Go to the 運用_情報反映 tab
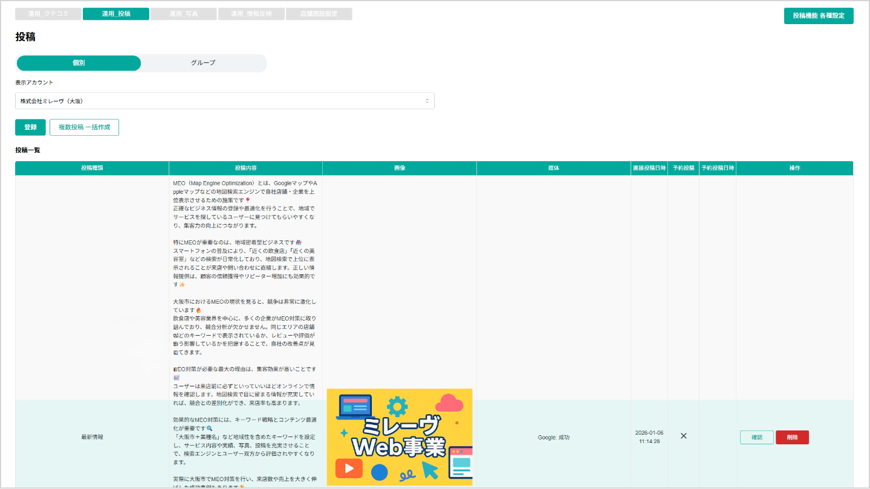This screenshot has height=489, width=870. click(251, 14)
